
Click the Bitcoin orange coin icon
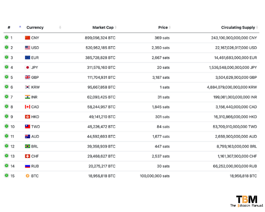pos(27,176)
